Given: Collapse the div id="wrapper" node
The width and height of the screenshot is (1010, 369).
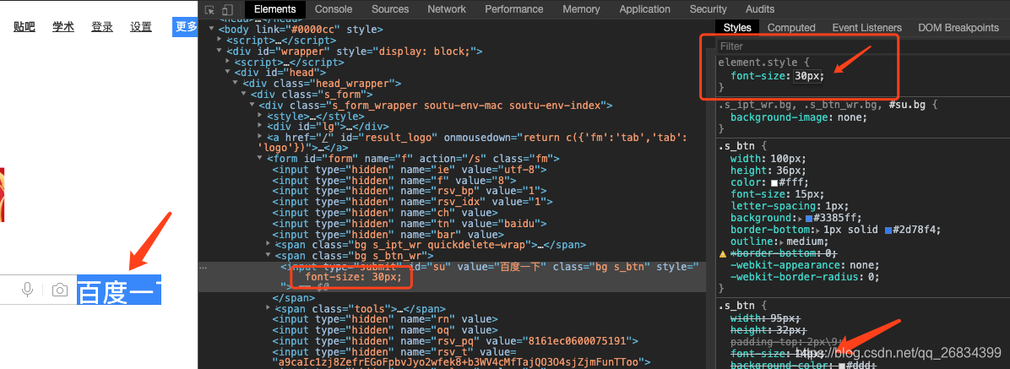Looking at the screenshot, I should [220, 51].
